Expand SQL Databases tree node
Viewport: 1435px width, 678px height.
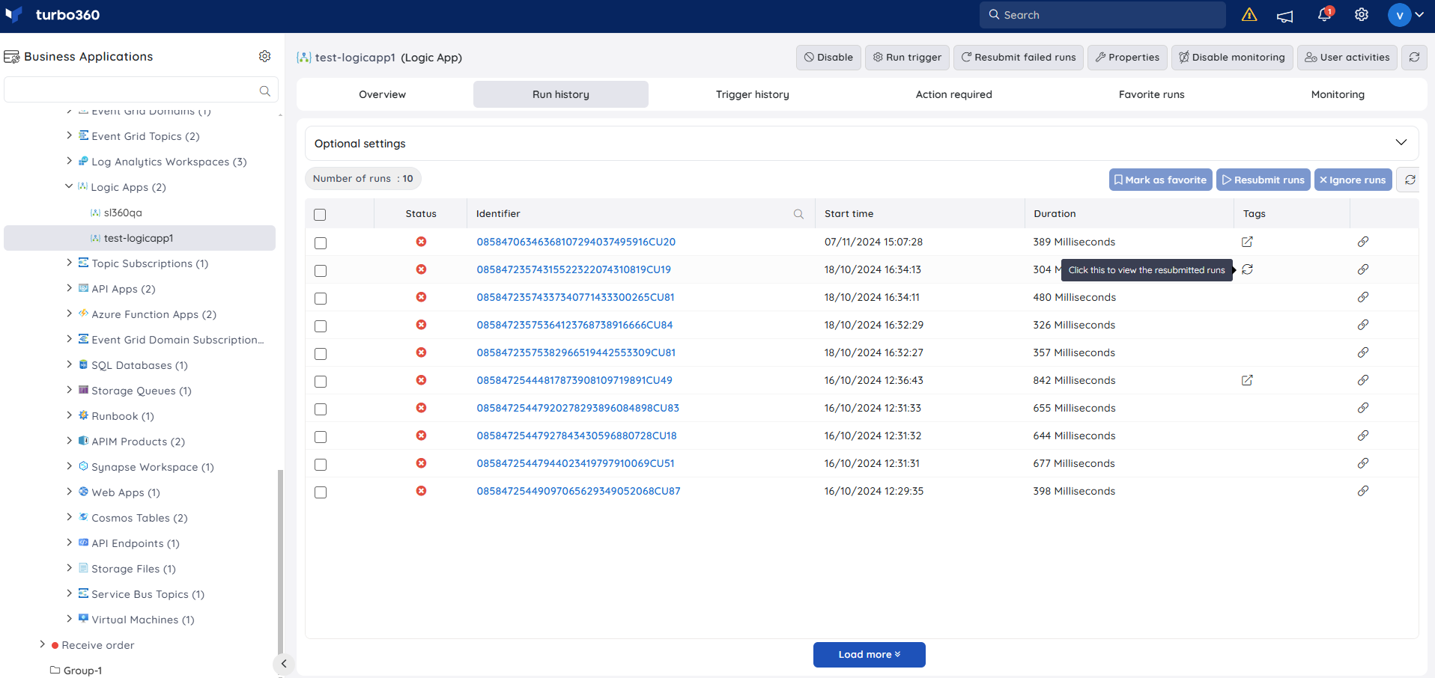(70, 364)
